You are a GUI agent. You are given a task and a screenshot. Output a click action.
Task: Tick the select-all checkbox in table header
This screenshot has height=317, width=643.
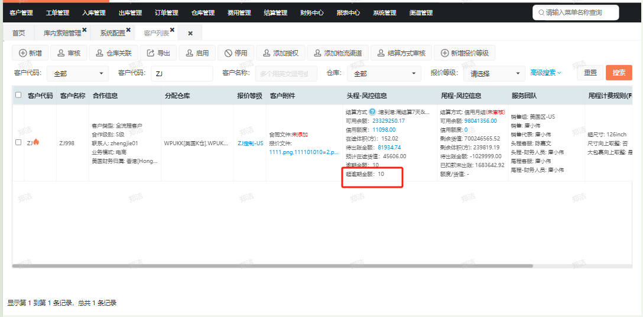pos(18,95)
